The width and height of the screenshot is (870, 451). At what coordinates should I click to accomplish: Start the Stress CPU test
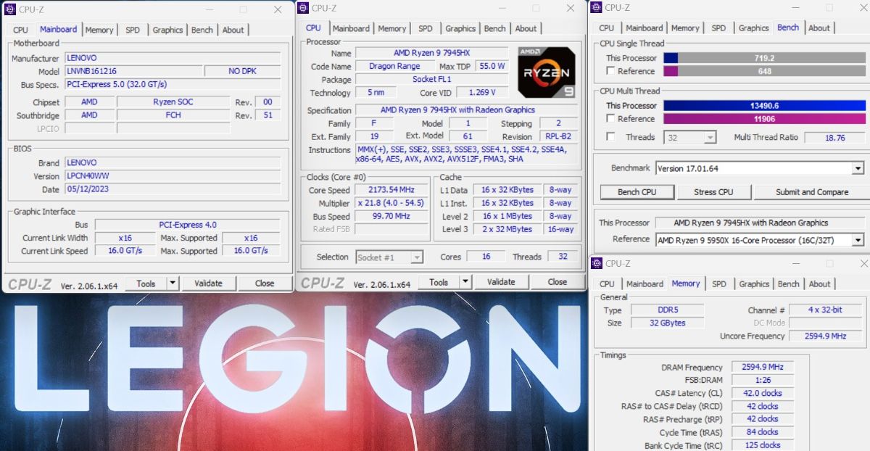coord(714,192)
